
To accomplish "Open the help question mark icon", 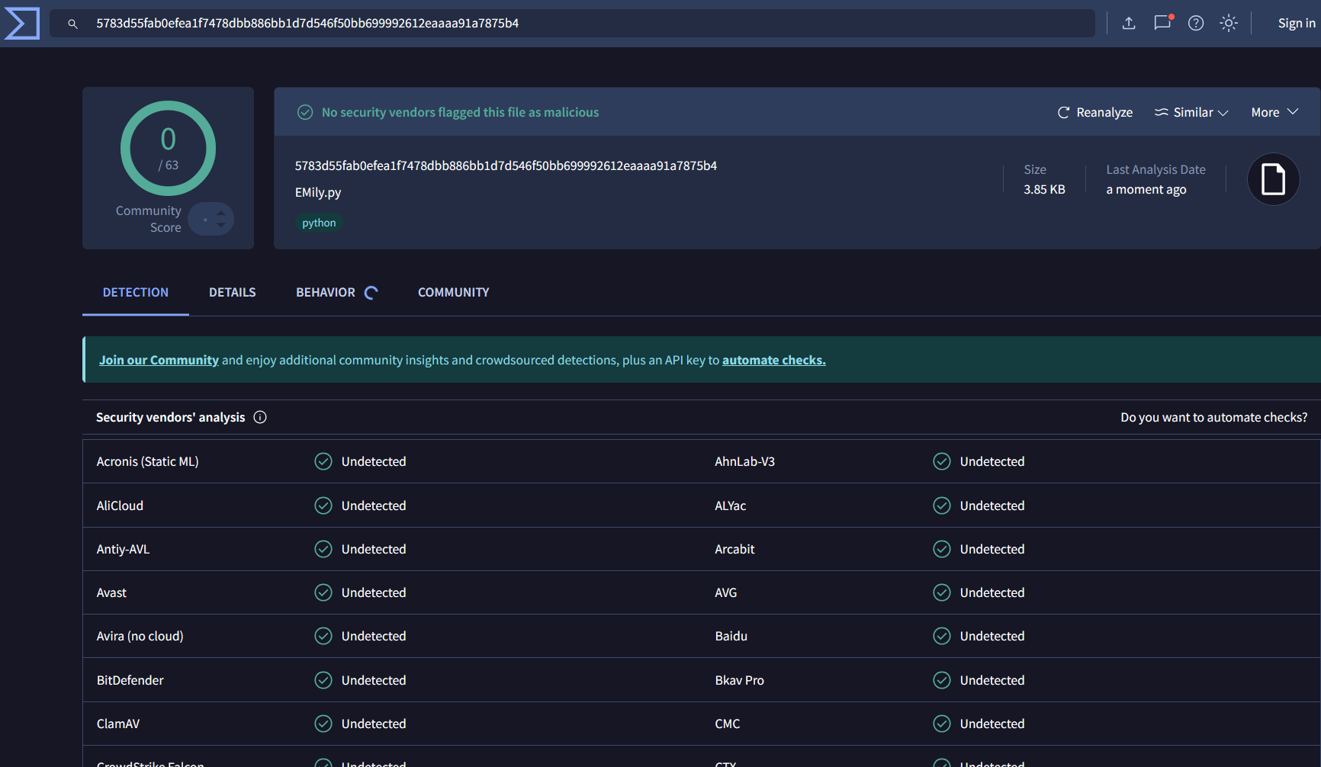I will point(1196,24).
